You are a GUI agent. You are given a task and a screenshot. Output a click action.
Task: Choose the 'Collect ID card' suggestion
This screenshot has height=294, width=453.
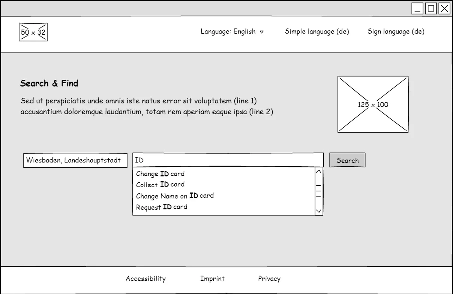tap(223, 185)
